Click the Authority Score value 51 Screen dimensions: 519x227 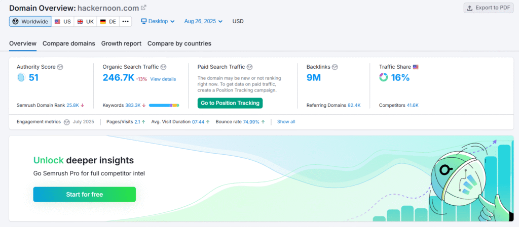34,78
